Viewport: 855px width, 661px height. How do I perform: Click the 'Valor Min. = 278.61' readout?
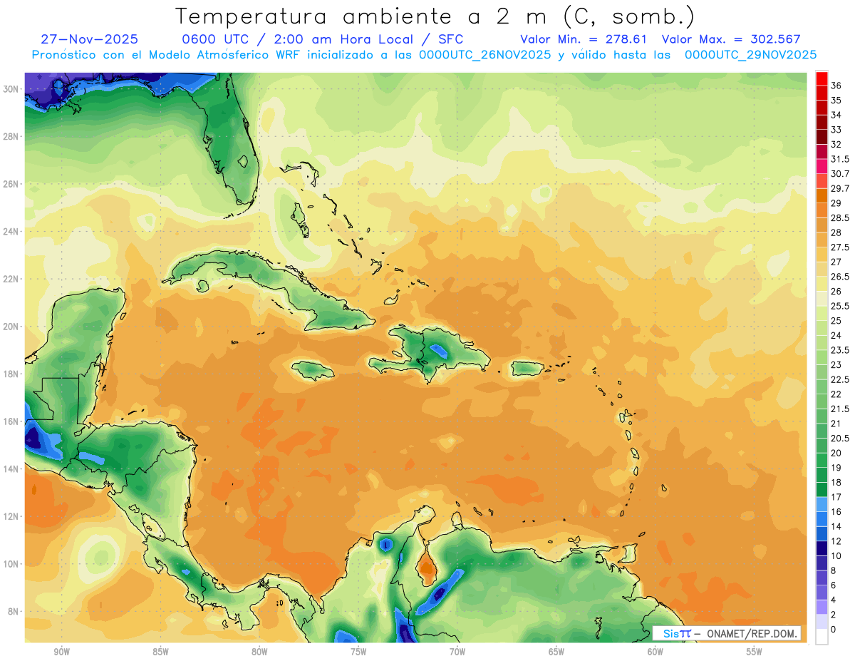coord(584,40)
